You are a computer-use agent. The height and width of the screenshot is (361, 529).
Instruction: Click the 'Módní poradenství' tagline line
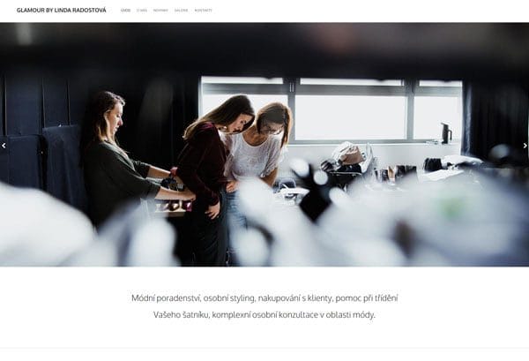point(264,298)
